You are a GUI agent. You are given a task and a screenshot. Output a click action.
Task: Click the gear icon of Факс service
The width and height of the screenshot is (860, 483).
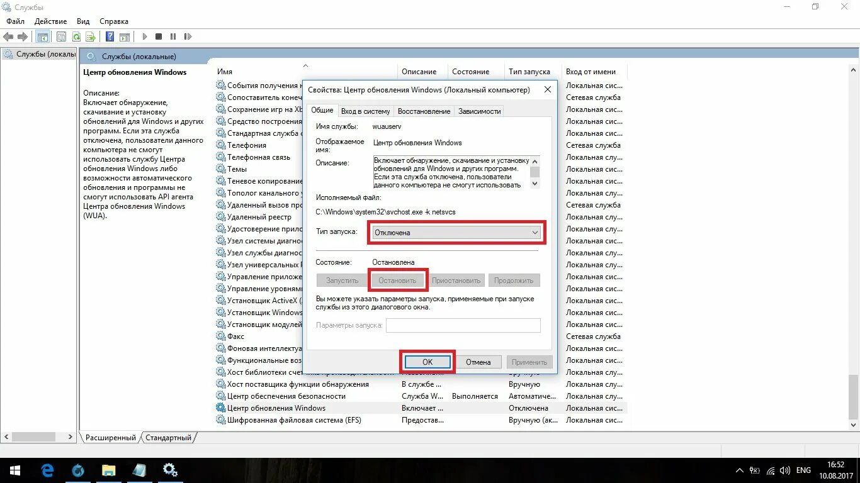coord(220,336)
